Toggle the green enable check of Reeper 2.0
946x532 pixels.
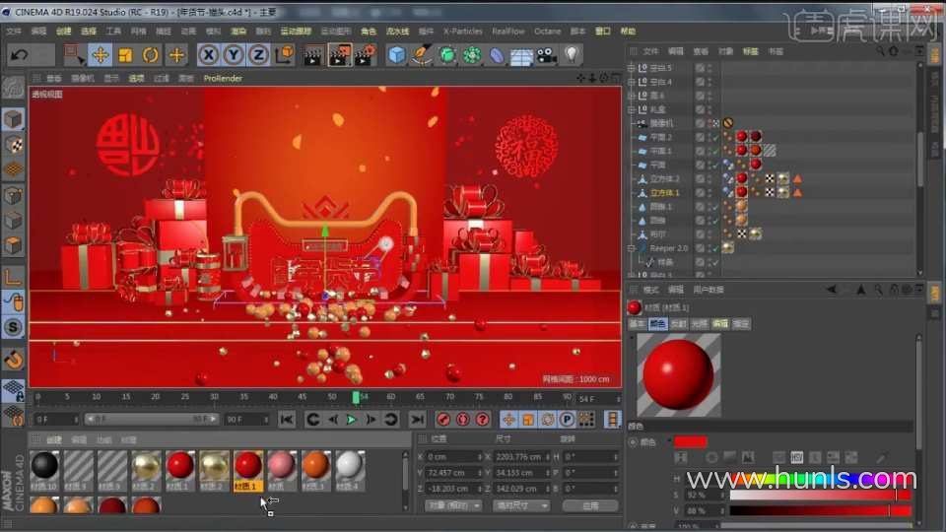[713, 248]
